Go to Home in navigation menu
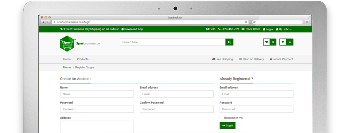 coord(67,59)
